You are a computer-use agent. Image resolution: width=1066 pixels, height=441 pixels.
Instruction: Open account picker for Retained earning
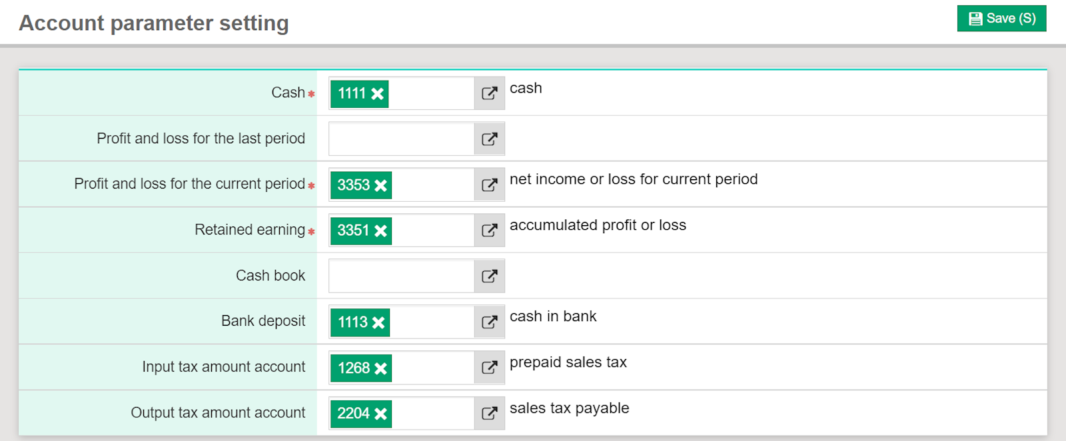click(x=489, y=230)
